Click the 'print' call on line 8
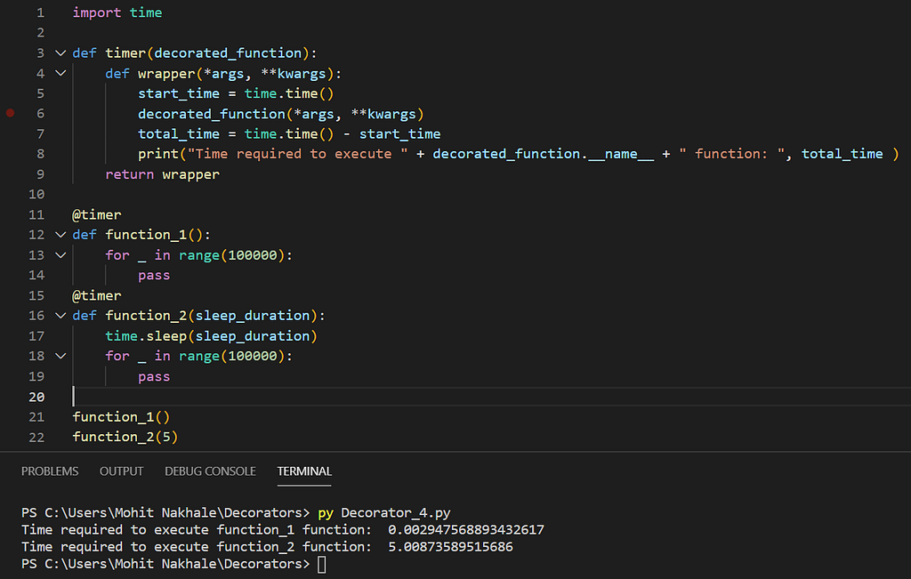 point(158,154)
